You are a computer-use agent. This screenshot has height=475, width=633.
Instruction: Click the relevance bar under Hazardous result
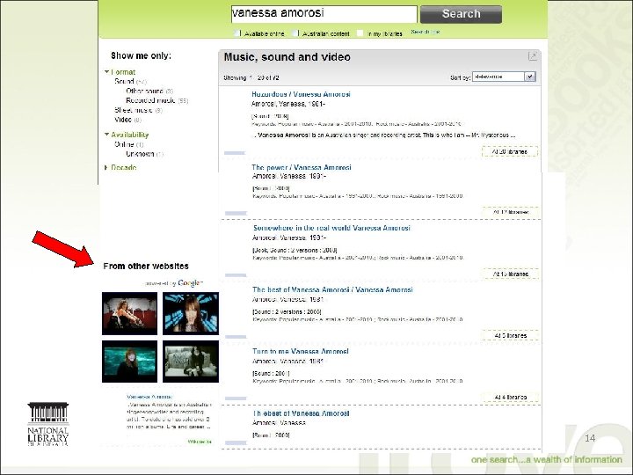(235, 153)
